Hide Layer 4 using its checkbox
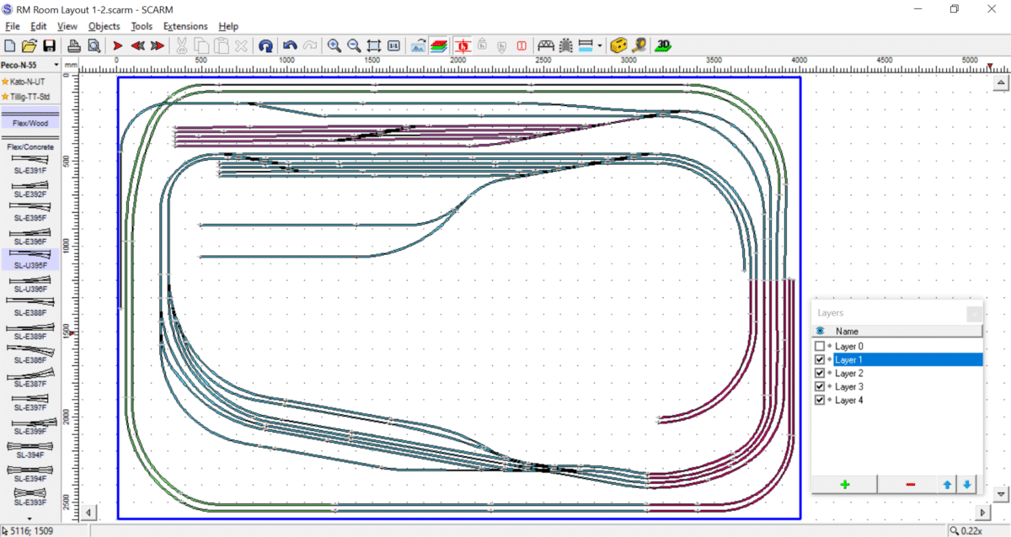Screen dimensions: 1011x537 [820, 401]
